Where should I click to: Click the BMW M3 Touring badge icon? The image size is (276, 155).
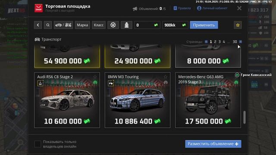coord(111,83)
